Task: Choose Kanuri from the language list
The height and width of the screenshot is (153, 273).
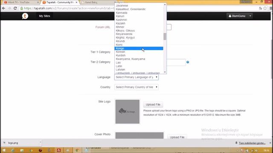Action: [139, 16]
